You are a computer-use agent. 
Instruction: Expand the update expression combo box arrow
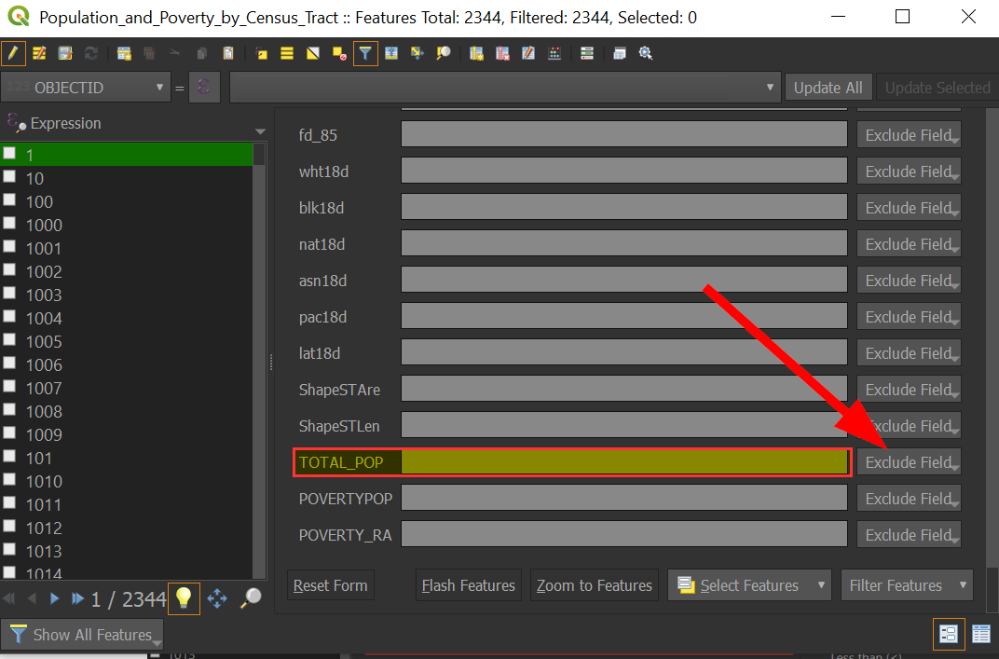click(x=770, y=88)
